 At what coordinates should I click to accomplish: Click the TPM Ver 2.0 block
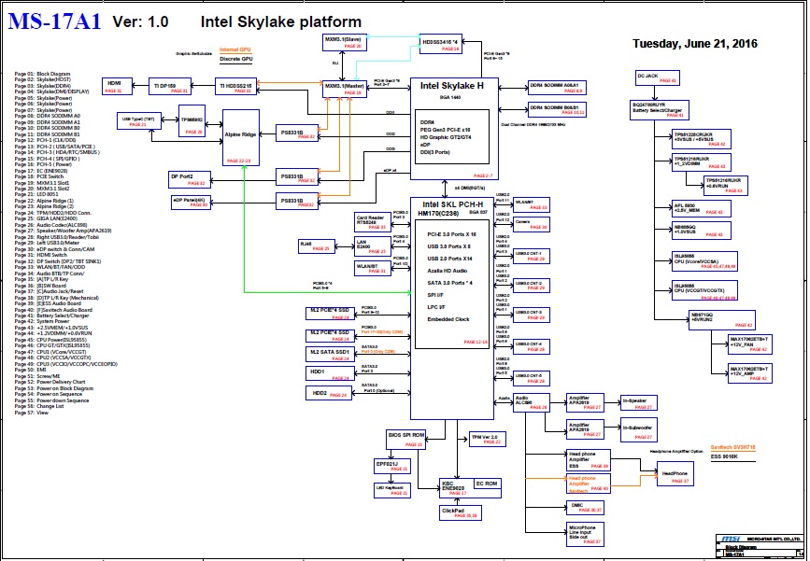pyautogui.click(x=487, y=440)
